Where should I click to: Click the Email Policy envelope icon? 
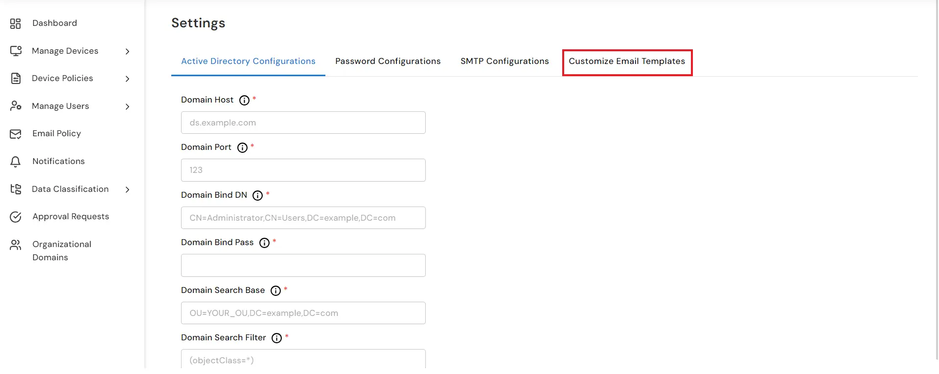15,133
